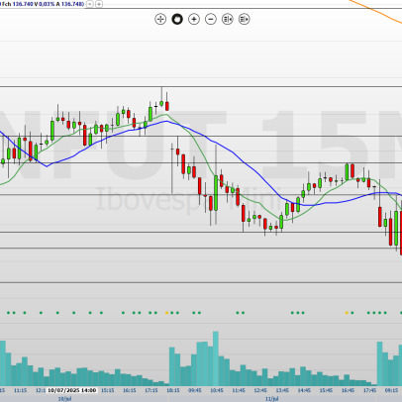The image size is (402, 402).
Task: Zoom in with the plus icon
Action: (x=194, y=19)
